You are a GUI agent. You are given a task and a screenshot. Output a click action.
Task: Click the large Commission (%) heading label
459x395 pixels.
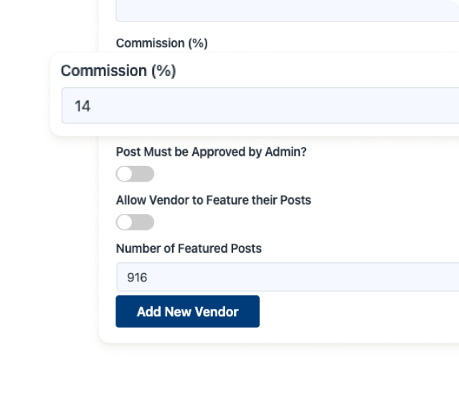click(x=118, y=70)
